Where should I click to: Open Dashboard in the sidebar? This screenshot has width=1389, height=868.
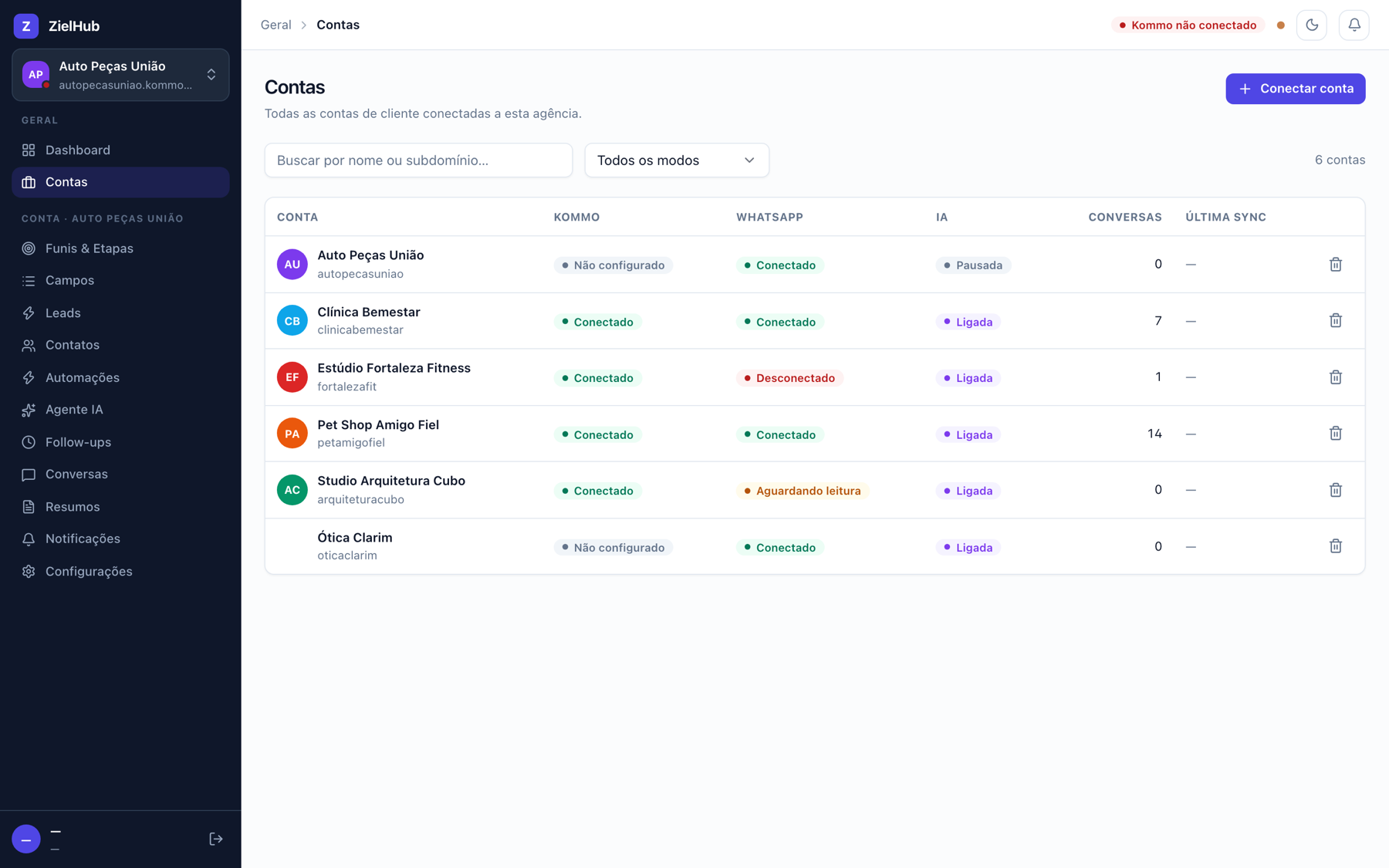point(120,150)
